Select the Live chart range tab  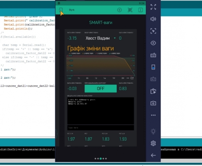[x=69, y=78]
